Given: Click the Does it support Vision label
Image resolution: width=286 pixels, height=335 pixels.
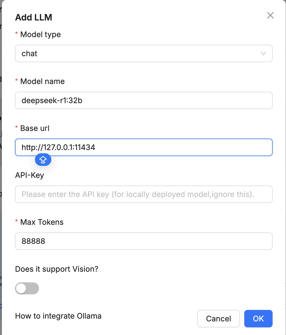Looking at the screenshot, I should click(56, 269).
